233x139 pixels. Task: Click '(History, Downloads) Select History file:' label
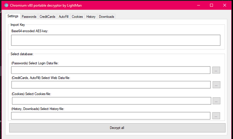click(38, 109)
